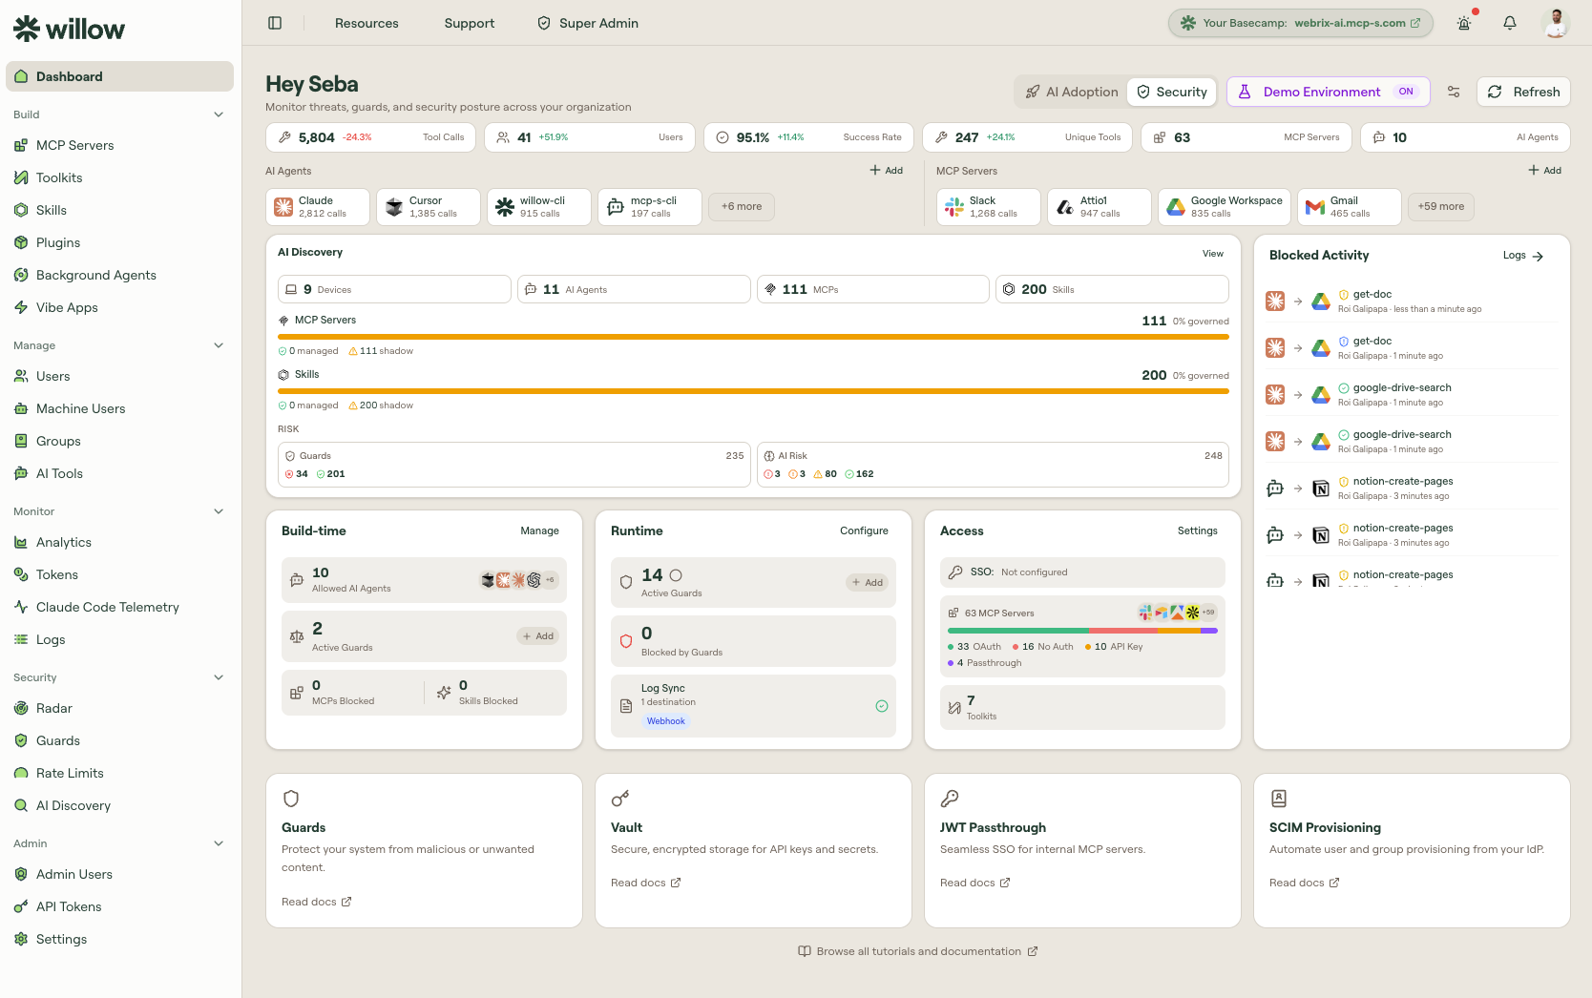Click the Rate Limits gauge icon
Image resolution: width=1592 pixels, height=998 pixels.
tap(21, 773)
